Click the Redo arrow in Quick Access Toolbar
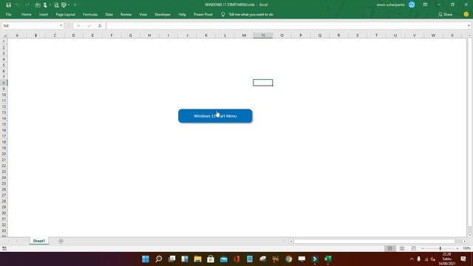The width and height of the screenshot is (473, 266). point(27,5)
